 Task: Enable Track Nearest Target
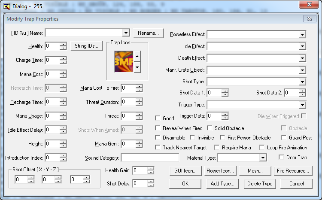tap(158, 148)
